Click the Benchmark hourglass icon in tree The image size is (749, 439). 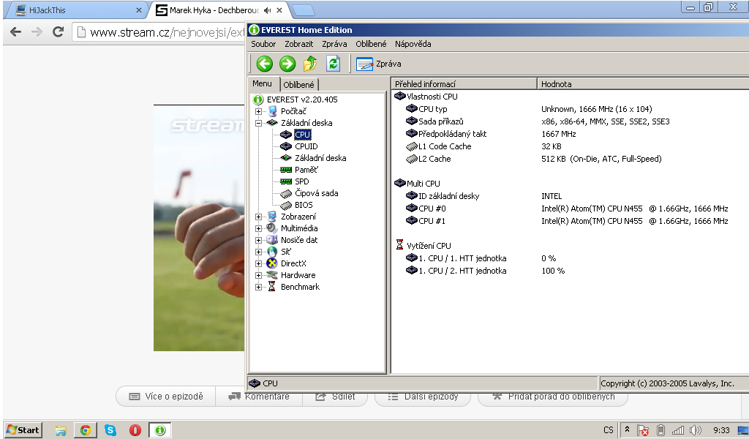coord(272,287)
